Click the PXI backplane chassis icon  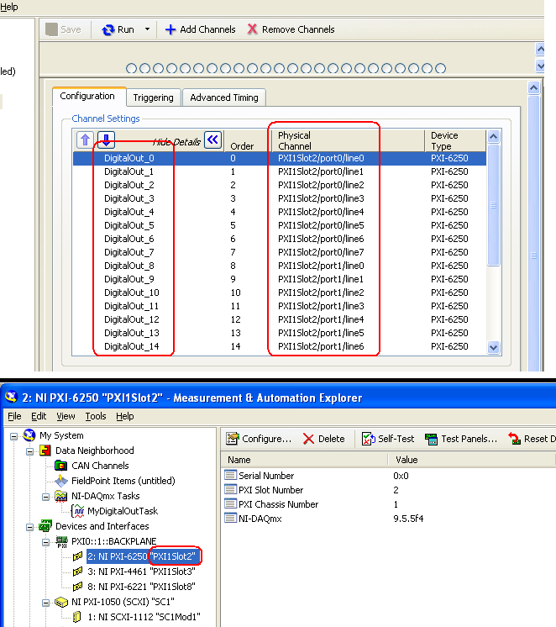61,542
